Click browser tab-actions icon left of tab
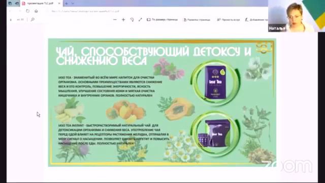This screenshot has height=183, width=325. (x=17, y=4)
